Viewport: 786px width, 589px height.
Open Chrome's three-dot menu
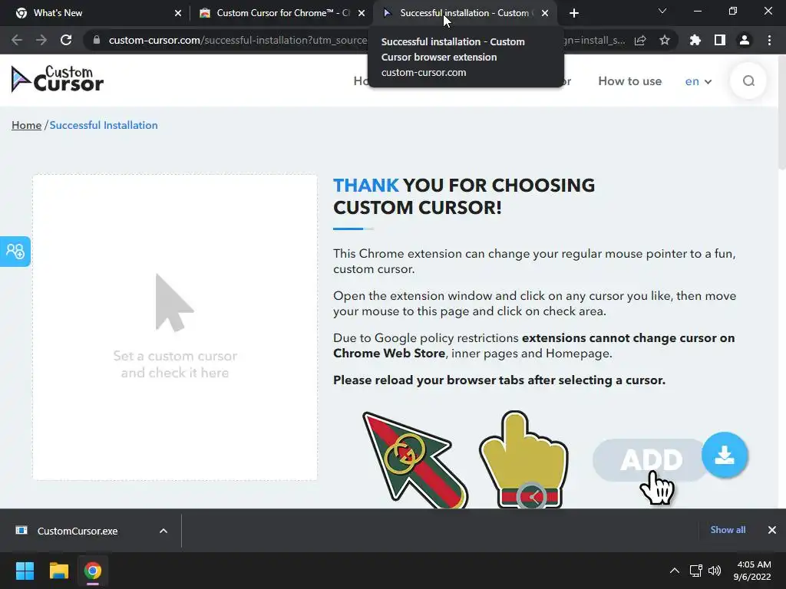tap(769, 40)
